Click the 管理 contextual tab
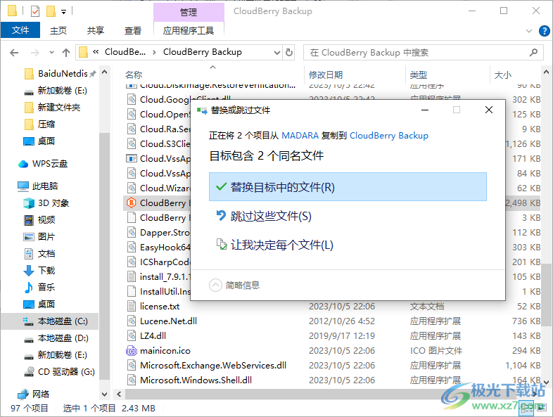 [189, 12]
